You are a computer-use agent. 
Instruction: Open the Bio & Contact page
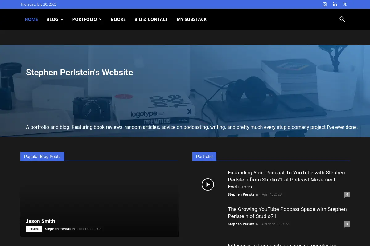click(x=151, y=19)
